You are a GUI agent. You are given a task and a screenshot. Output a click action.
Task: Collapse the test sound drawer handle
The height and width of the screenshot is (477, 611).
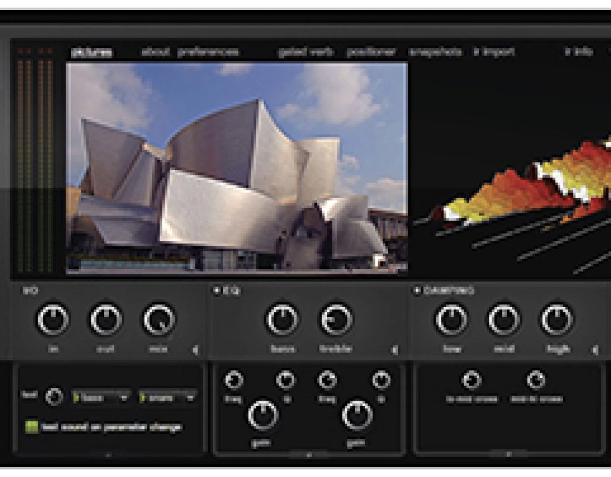point(109,454)
